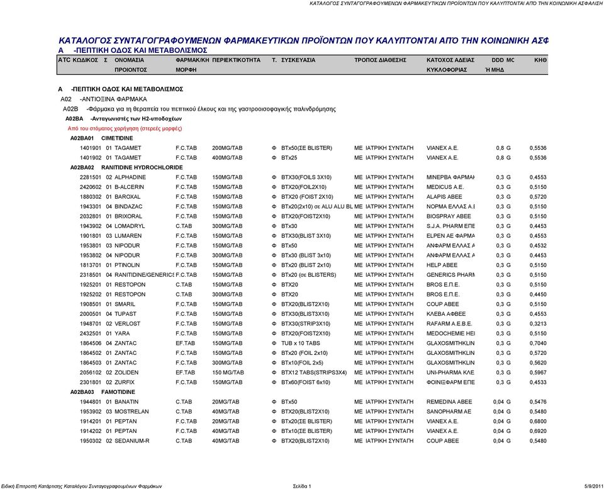
Task: Click HELP ABEE license holder cell
Action: click(x=442, y=265)
